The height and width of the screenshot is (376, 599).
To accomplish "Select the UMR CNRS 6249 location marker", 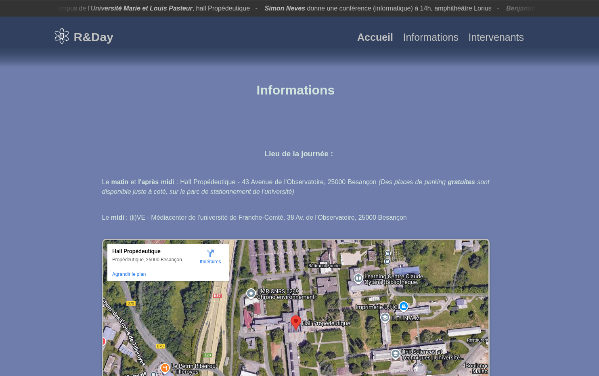I will tap(251, 293).
